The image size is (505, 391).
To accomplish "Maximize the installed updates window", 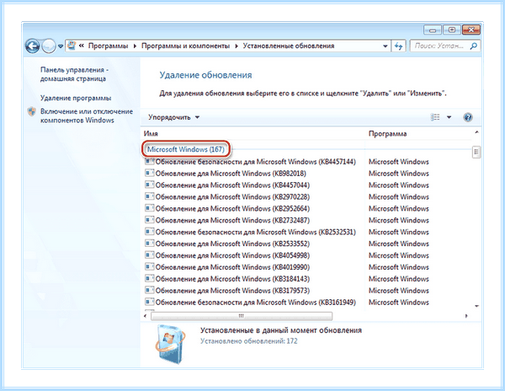I will click(x=452, y=30).
